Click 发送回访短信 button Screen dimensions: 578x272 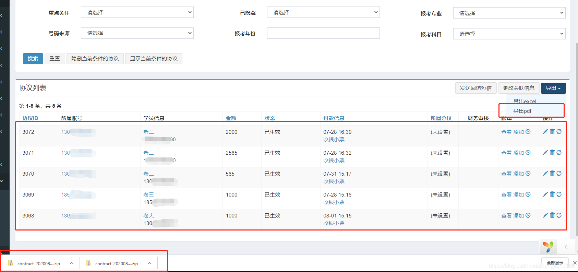tap(476, 88)
